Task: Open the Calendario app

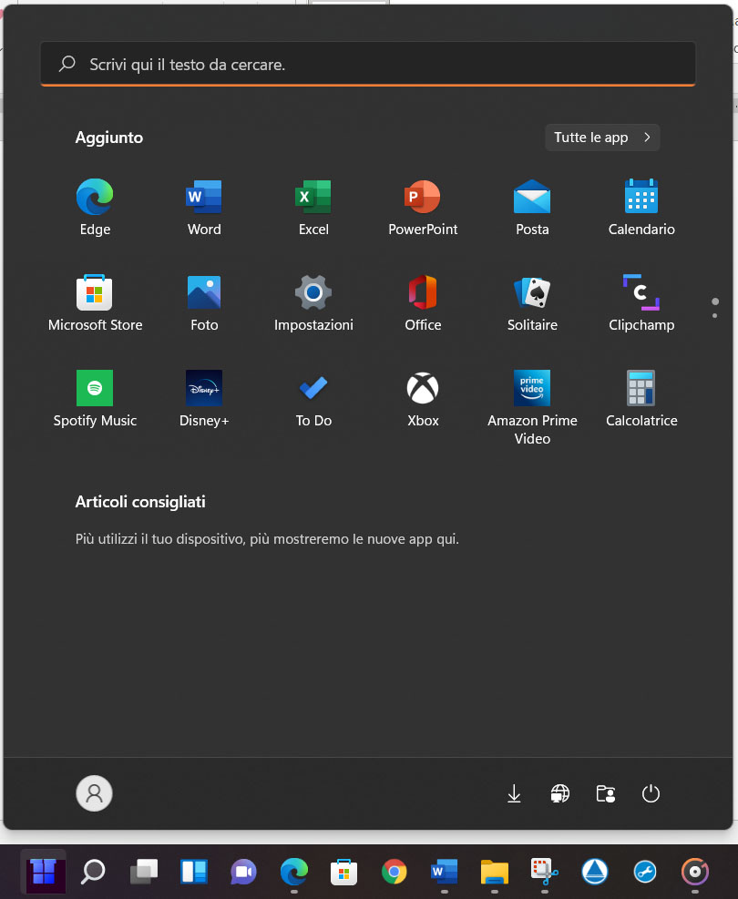Action: (641, 208)
